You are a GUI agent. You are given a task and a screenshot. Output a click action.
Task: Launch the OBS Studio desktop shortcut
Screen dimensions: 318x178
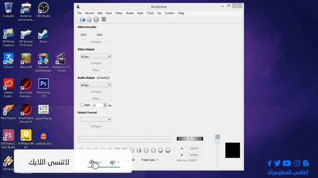click(x=43, y=10)
